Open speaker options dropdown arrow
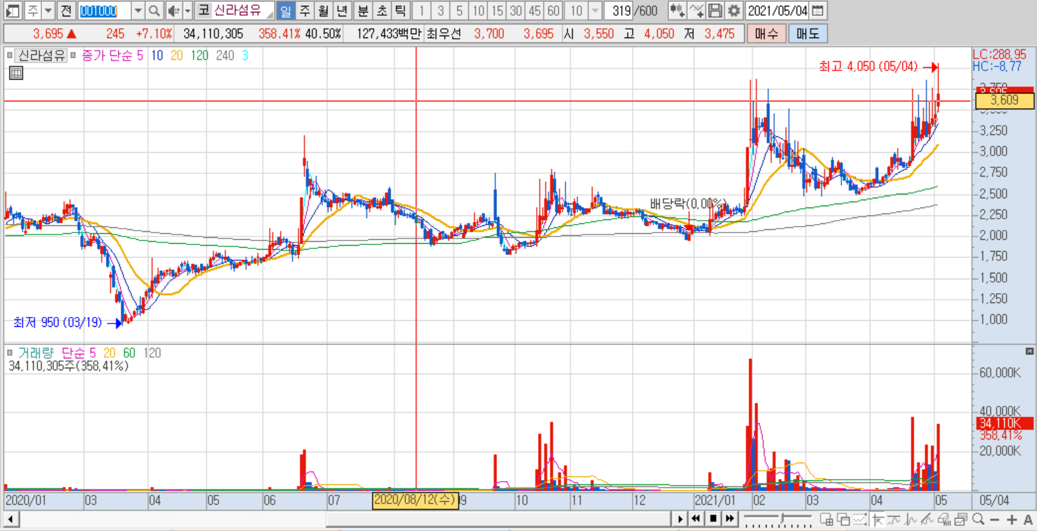1037x531 pixels. [x=187, y=11]
